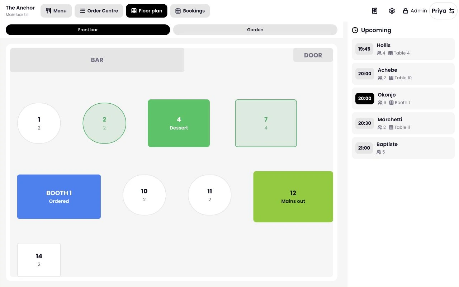Switch user with the Priya swap arrows
The width and height of the screenshot is (459, 287).
[452, 11]
